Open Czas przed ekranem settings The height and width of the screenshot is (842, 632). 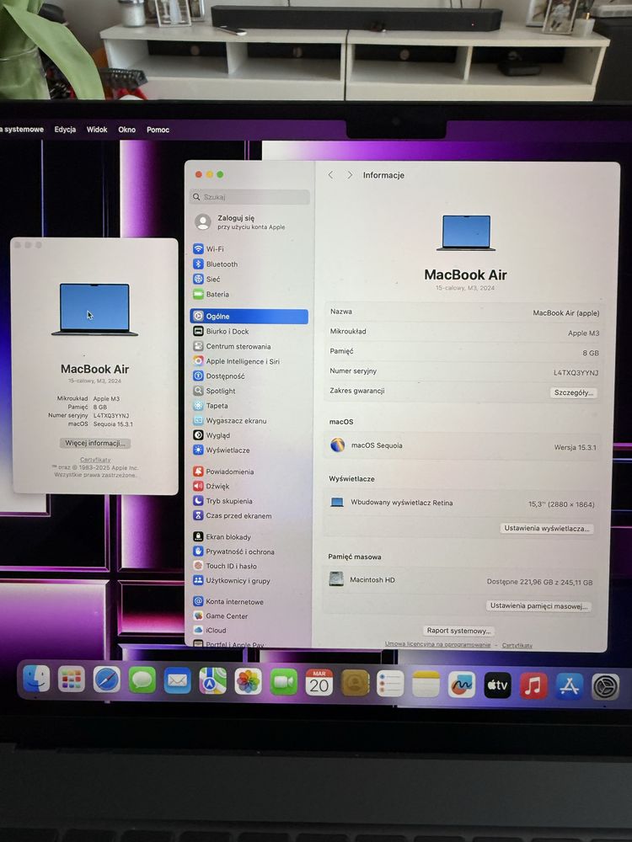[x=233, y=515]
